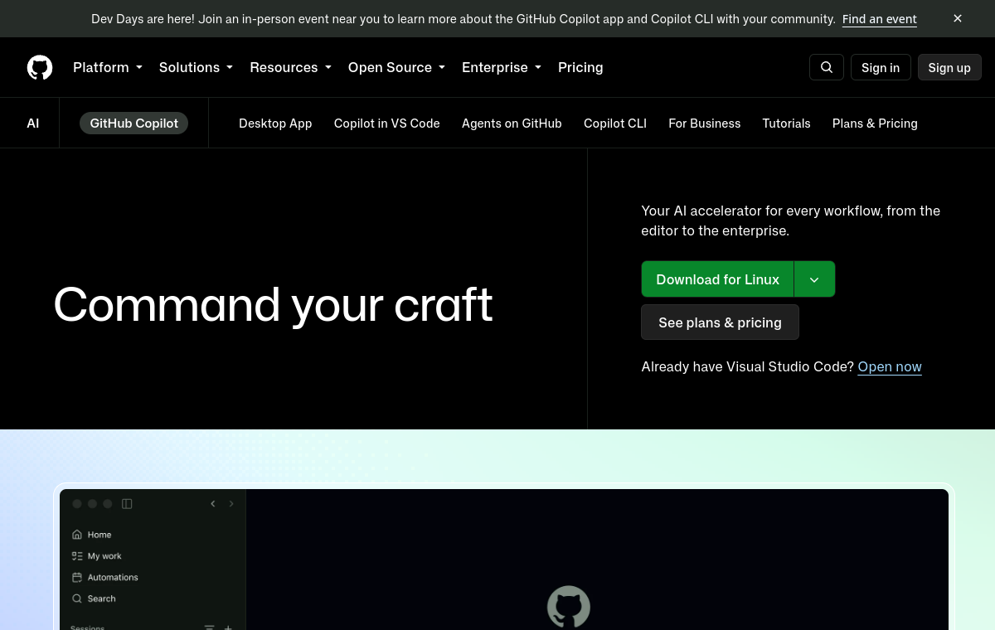Expand the Enterprise menu

click(501, 67)
